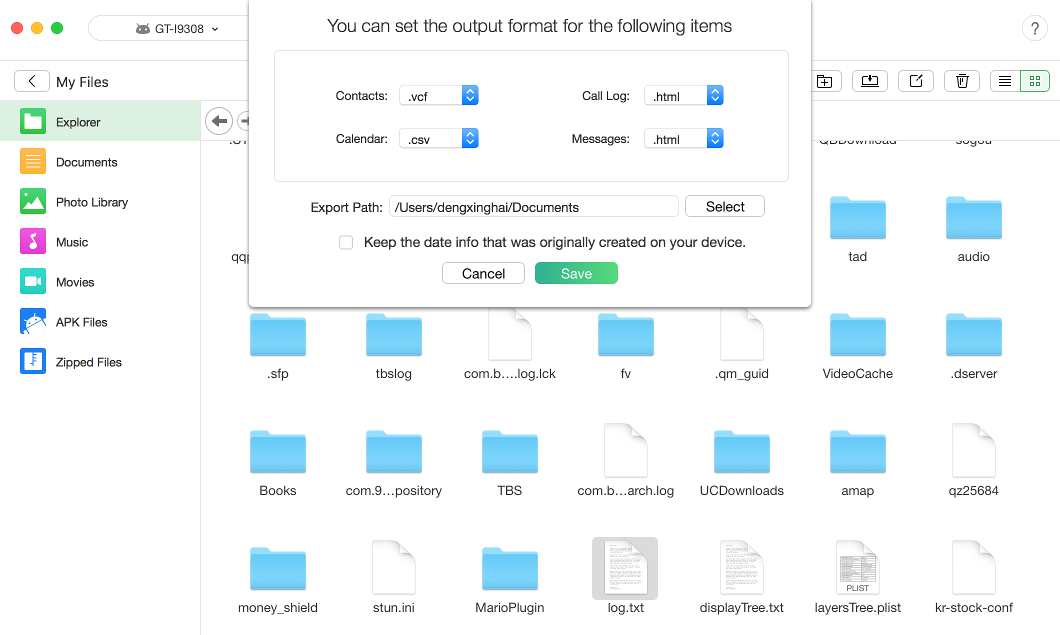Viewport: 1060px width, 635px height.
Task: Select the displayTree.txt file thumbnail
Action: tap(741, 567)
